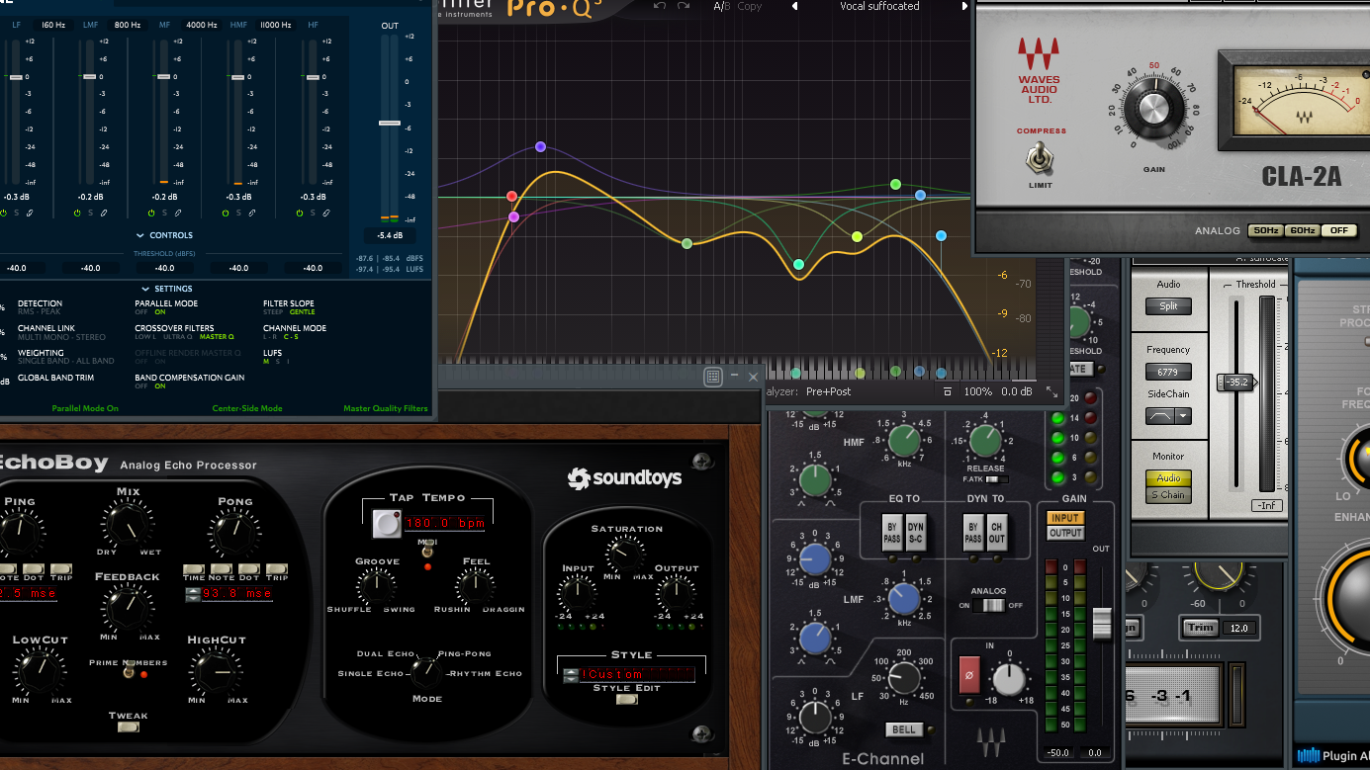Set Parallel Mode to OFF
This screenshot has width=1370, height=770.
(141, 312)
